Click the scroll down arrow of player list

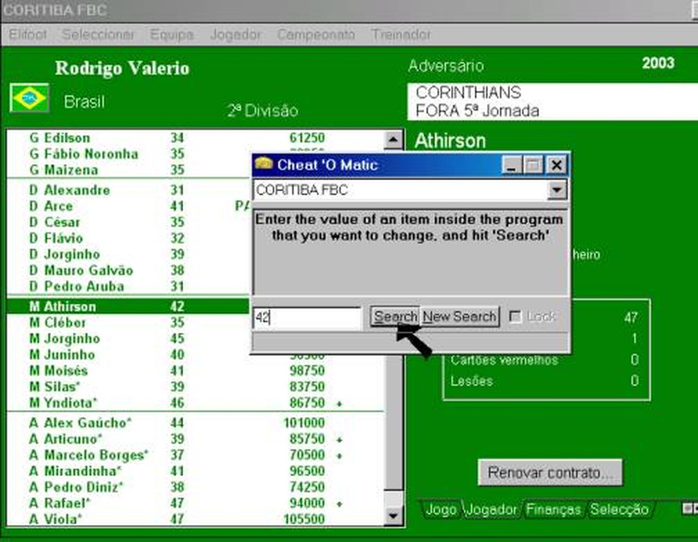click(x=393, y=516)
